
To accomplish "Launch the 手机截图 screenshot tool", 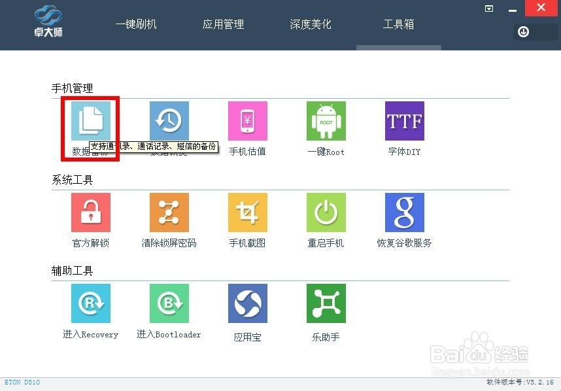I will [x=247, y=212].
